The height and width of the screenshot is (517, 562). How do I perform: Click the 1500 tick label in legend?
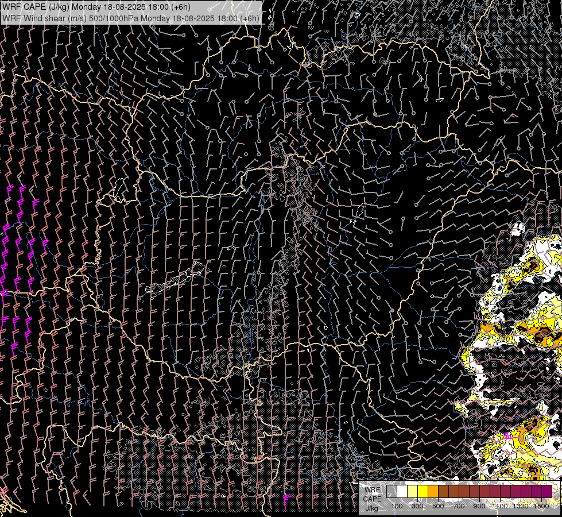541,506
